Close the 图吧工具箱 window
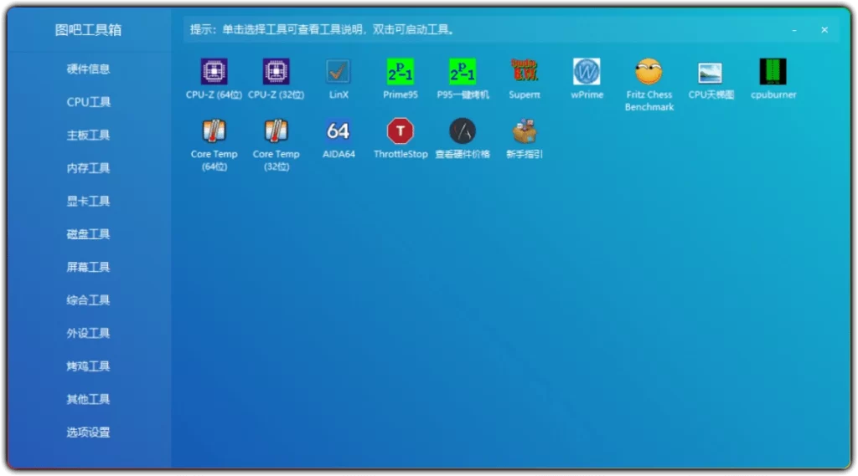This screenshot has height=476, width=858. [x=824, y=30]
